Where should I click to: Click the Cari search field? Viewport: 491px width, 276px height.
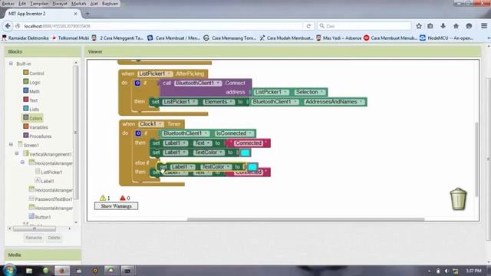pos(364,26)
